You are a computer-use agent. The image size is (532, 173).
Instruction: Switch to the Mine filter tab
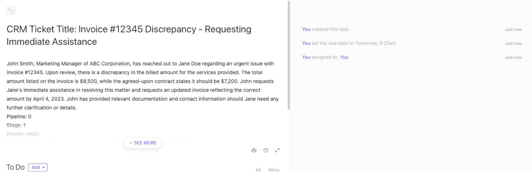274,170
